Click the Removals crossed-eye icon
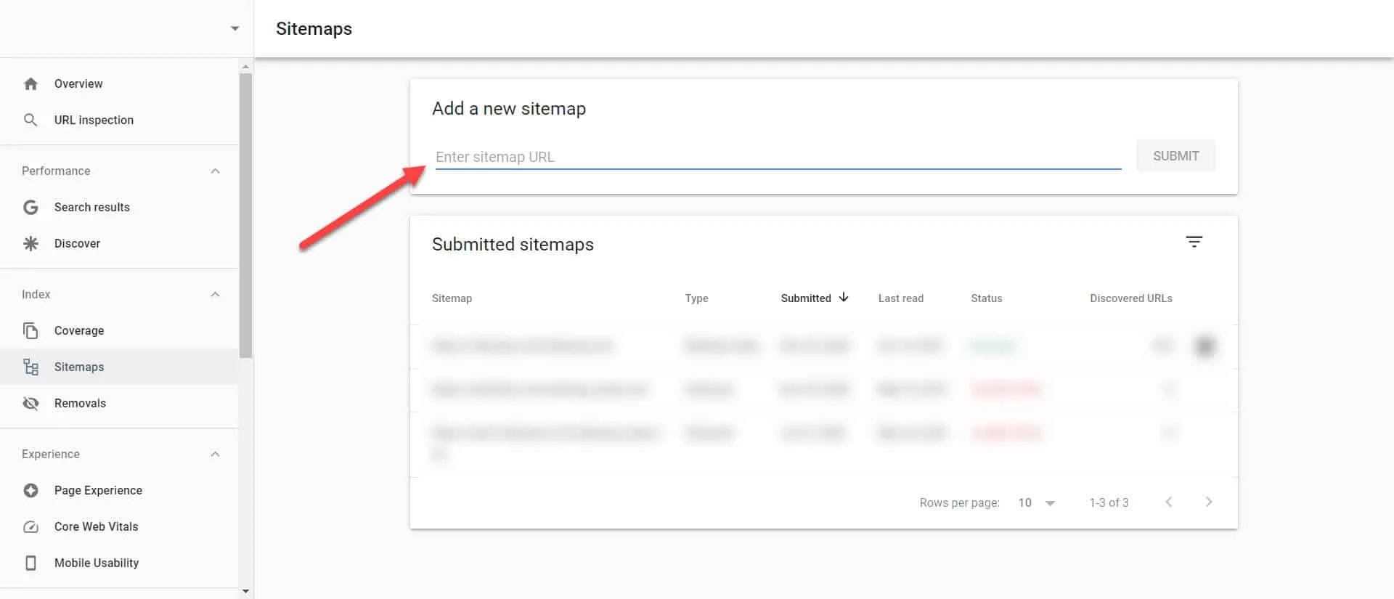 point(30,403)
